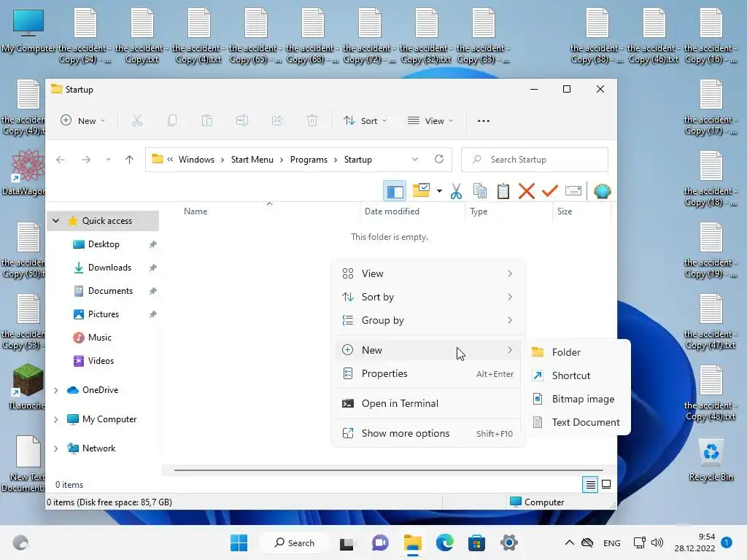Open the Sort by context submenu
Image resolution: width=747 pixels, height=560 pixels.
click(x=427, y=297)
